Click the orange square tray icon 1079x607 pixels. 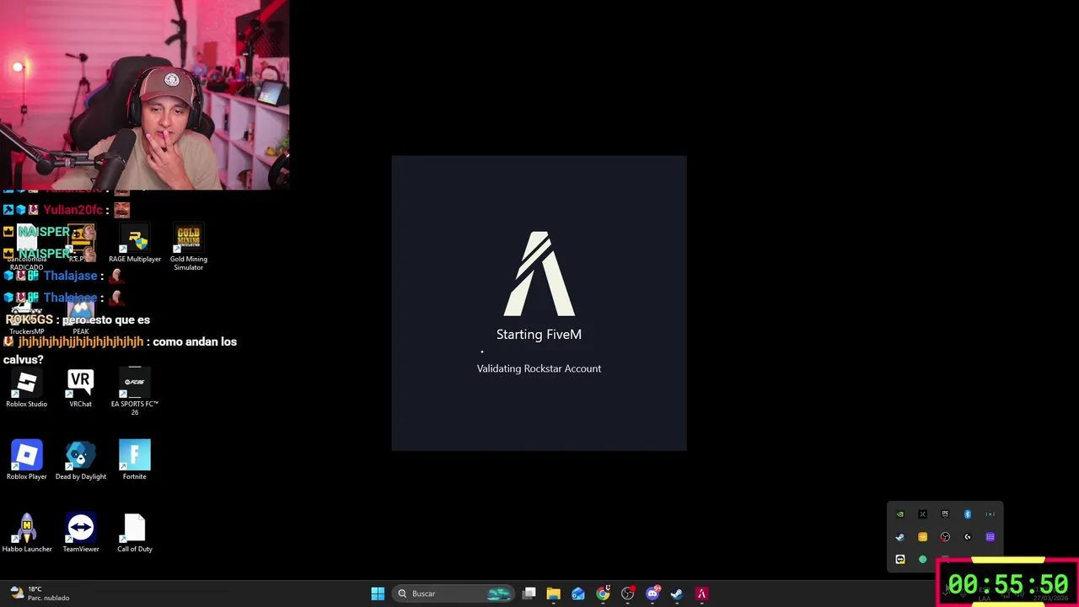922,537
